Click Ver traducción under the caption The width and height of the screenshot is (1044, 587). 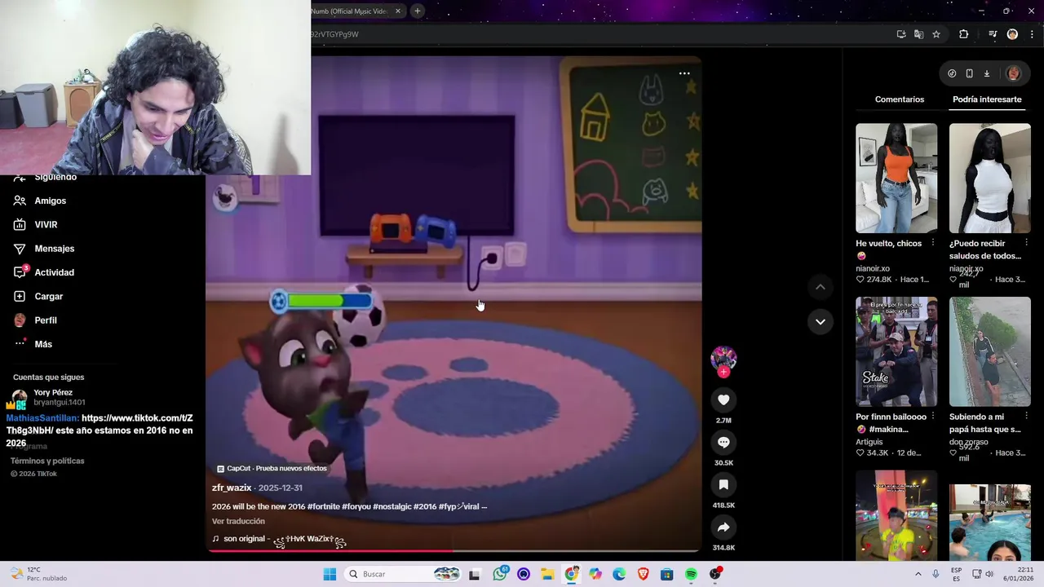tap(238, 521)
